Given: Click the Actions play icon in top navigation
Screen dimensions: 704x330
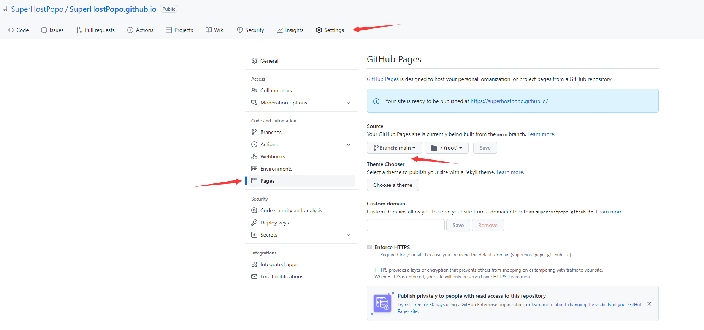Looking at the screenshot, I should [130, 30].
